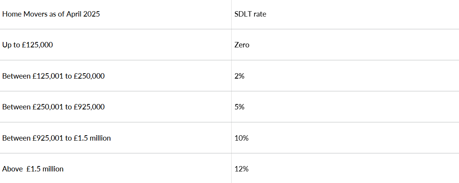Click the "Between £250,001 to £925,000" cell
The height and width of the screenshot is (183, 459).
53,107
